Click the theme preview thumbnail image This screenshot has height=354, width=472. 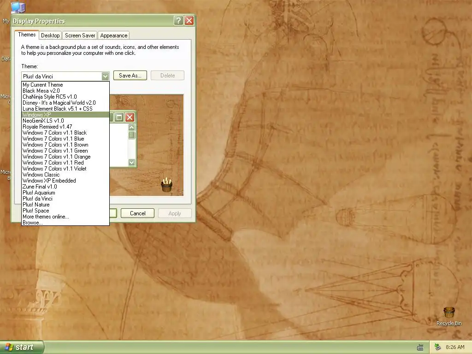[147, 145]
